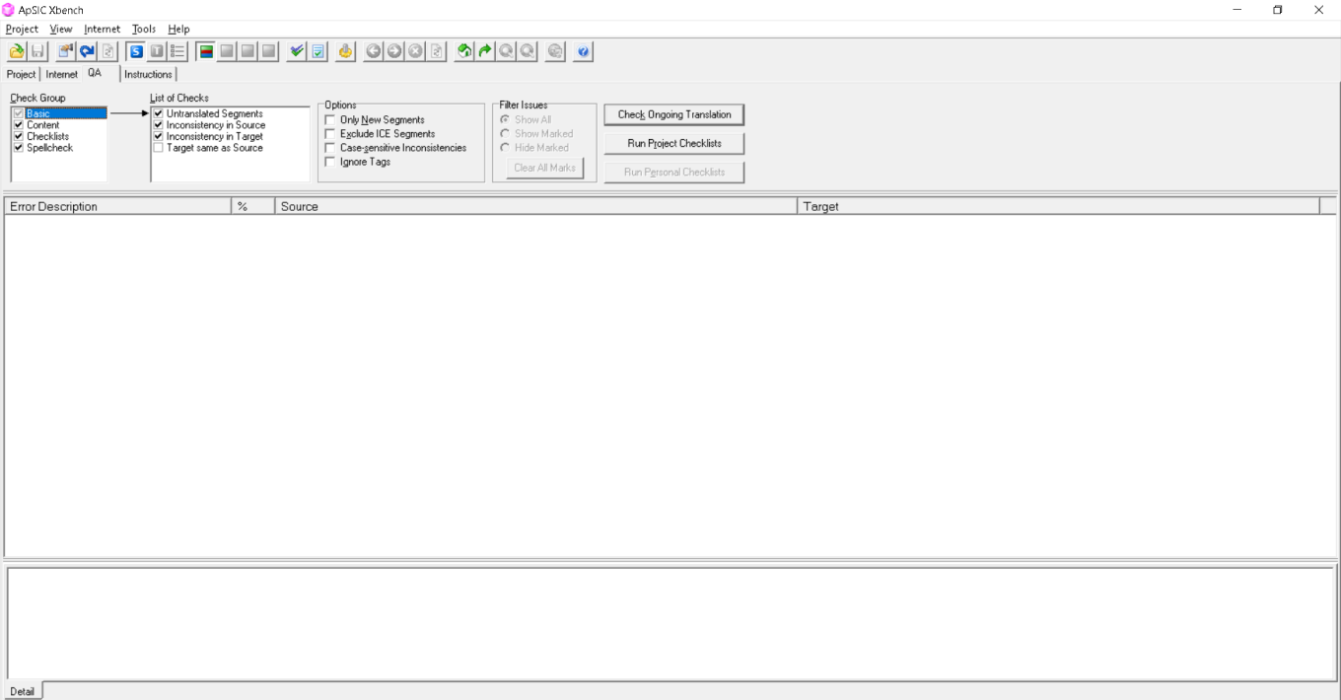Click Run Project Checklists button

tap(674, 143)
